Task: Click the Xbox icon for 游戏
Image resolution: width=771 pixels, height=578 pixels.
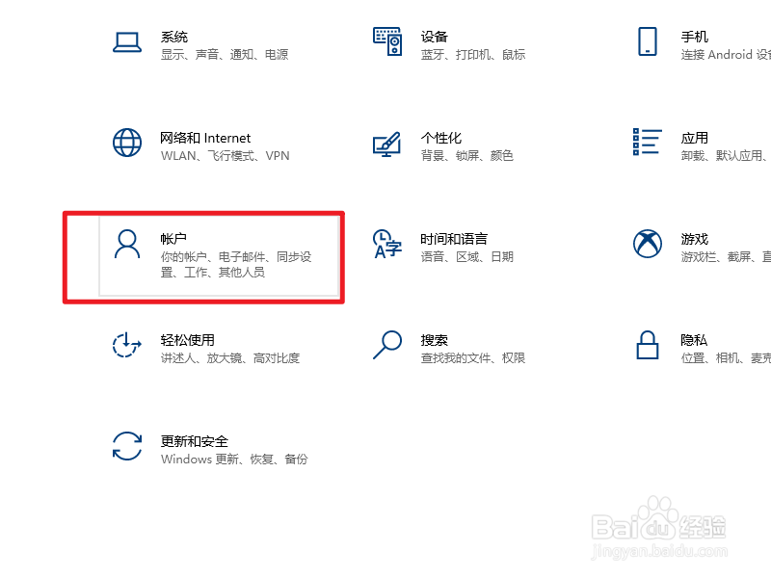Action: 647,244
